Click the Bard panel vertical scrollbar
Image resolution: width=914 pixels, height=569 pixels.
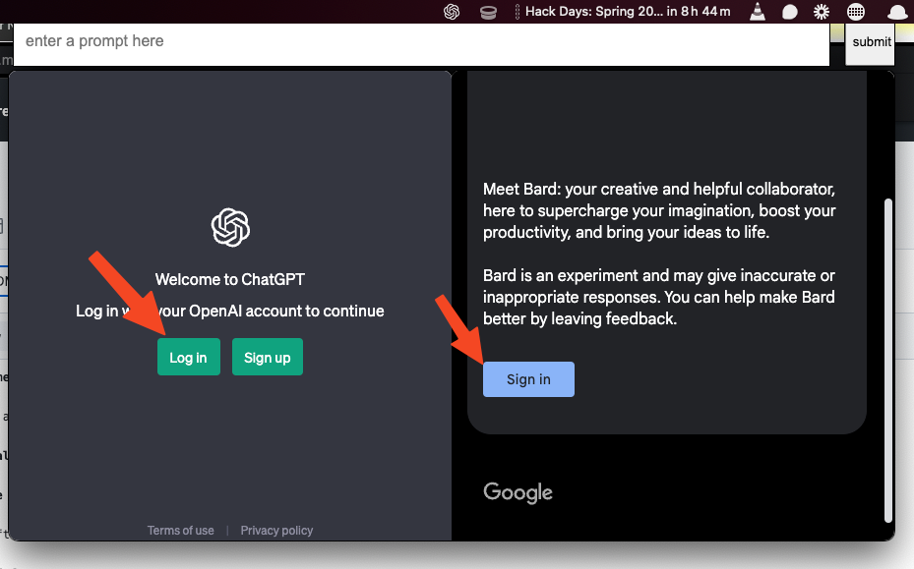pos(887,361)
